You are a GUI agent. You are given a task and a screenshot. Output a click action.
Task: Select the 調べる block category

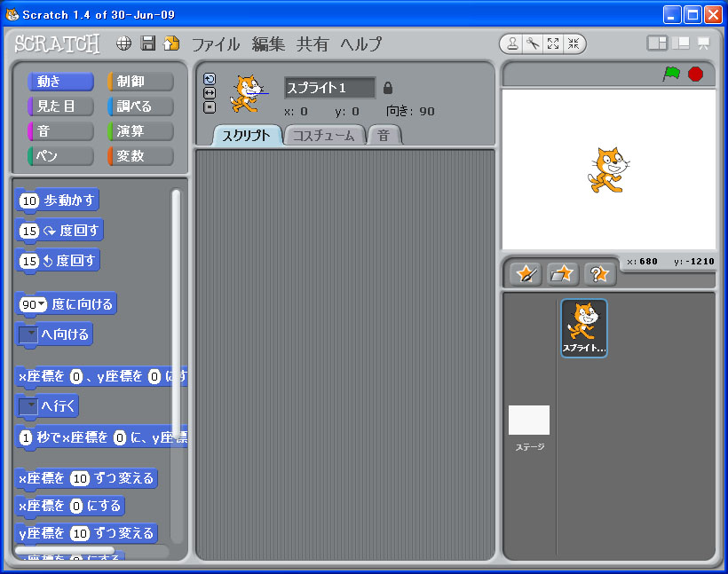(x=140, y=106)
